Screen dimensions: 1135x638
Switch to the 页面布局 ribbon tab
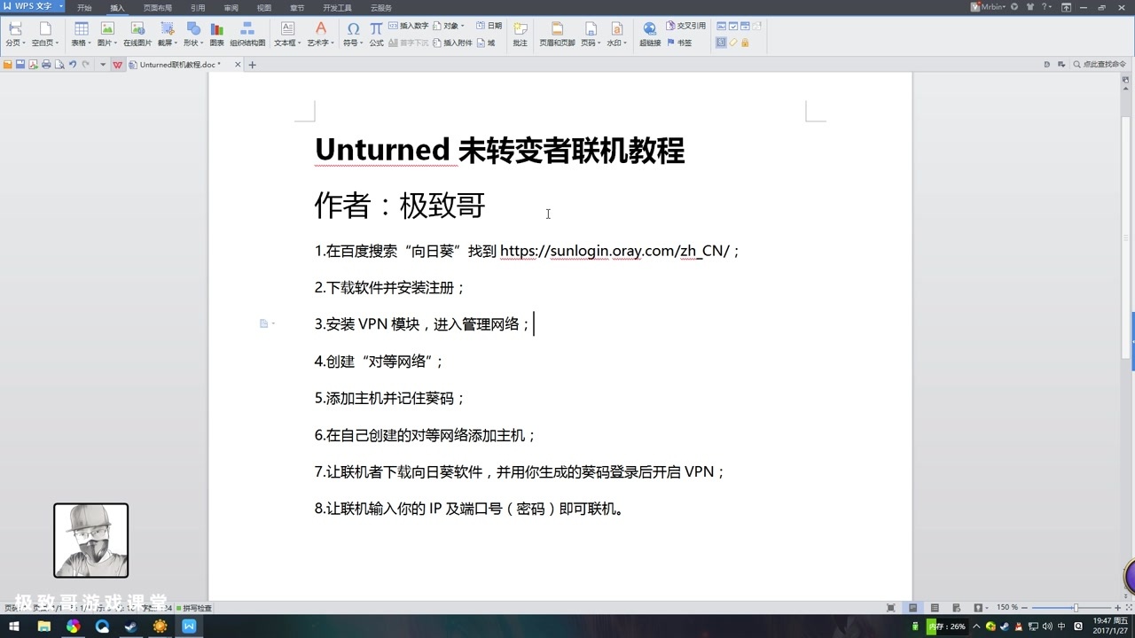(158, 8)
